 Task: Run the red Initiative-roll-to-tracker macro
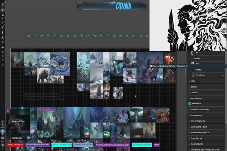pyautogui.click(x=16, y=145)
